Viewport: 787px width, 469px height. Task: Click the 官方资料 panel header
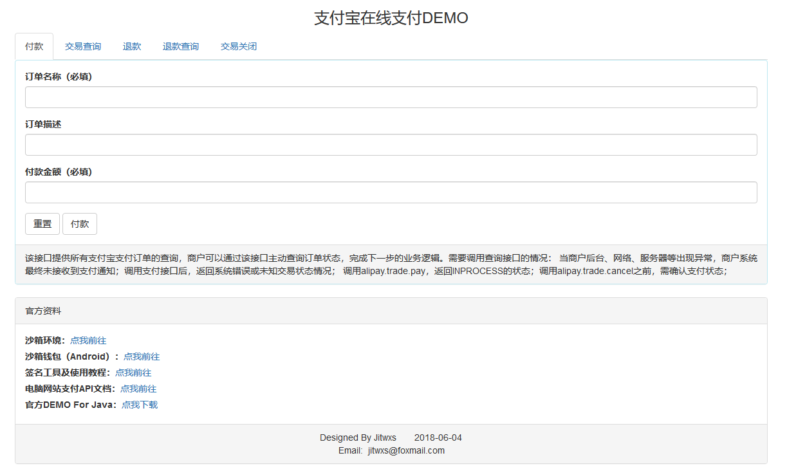[x=42, y=311]
